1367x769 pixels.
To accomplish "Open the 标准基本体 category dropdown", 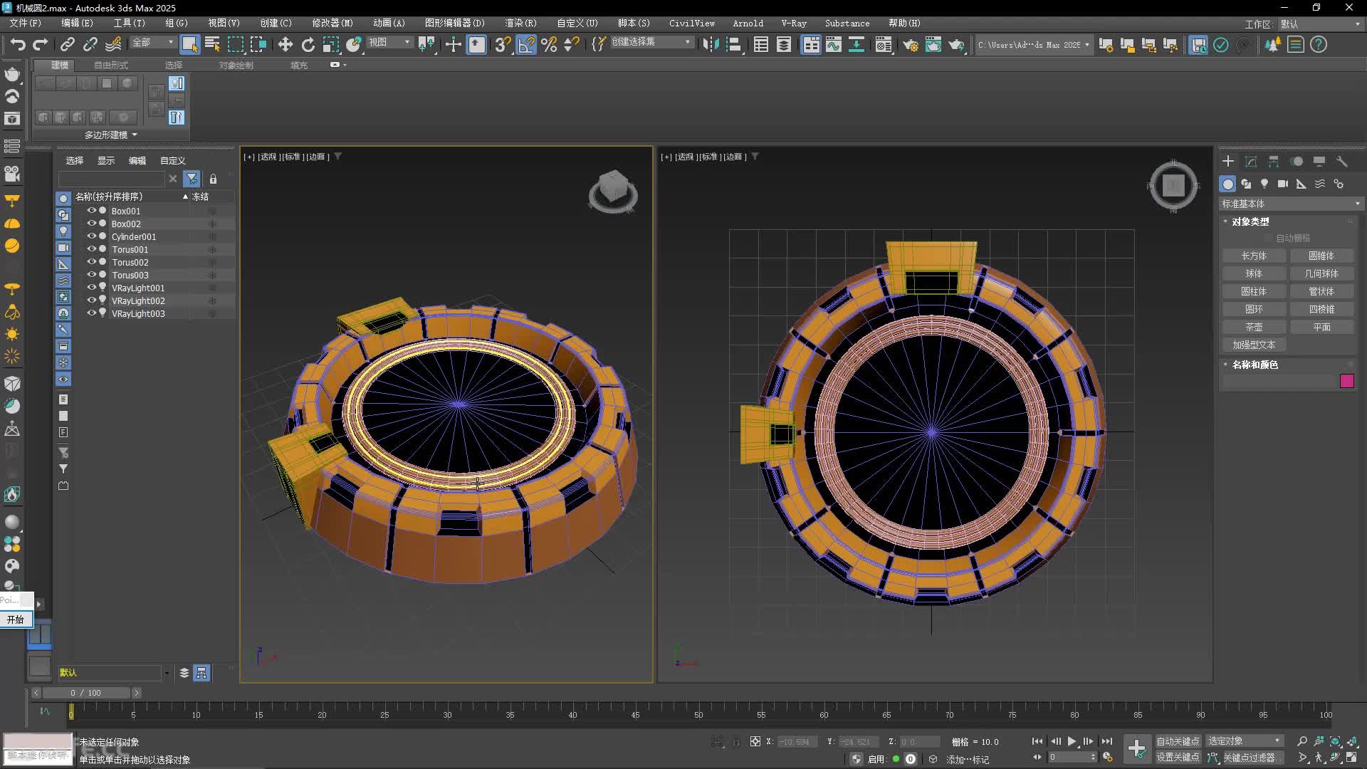I will 1290,204.
